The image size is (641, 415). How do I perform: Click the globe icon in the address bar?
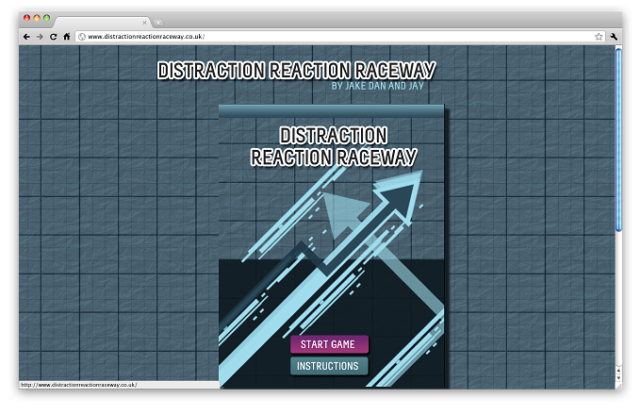[x=82, y=37]
